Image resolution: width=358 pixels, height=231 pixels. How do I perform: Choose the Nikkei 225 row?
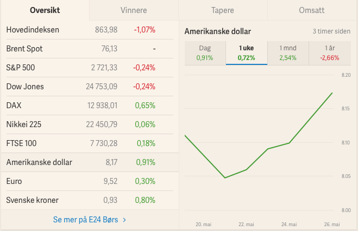click(89, 124)
